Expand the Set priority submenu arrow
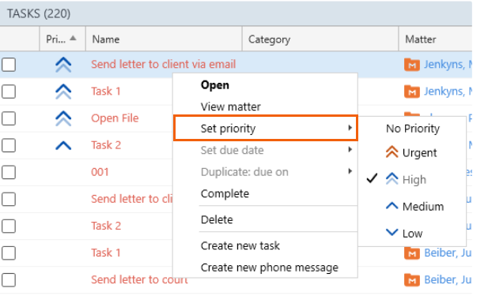The height and width of the screenshot is (307, 488). pyautogui.click(x=350, y=128)
